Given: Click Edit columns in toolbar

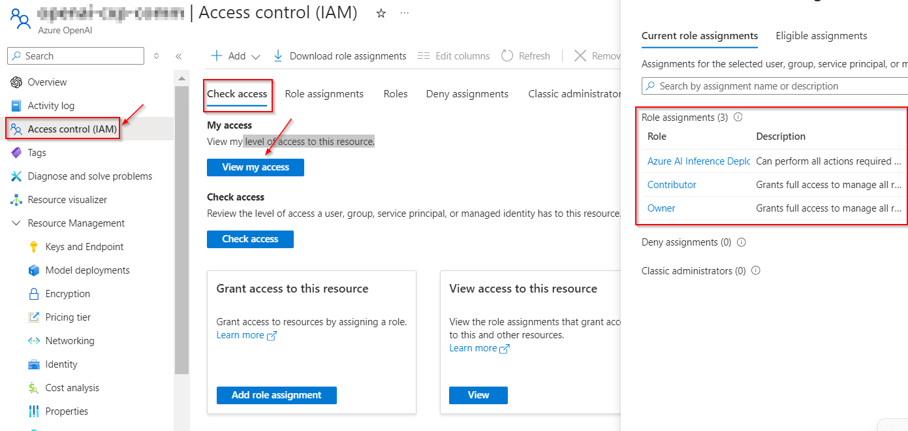Looking at the screenshot, I should point(454,56).
